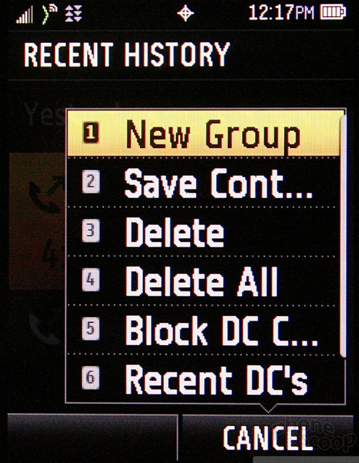Image resolution: width=359 pixels, height=463 pixels.
Task: Click the number 1 key badge
Action: point(91,134)
